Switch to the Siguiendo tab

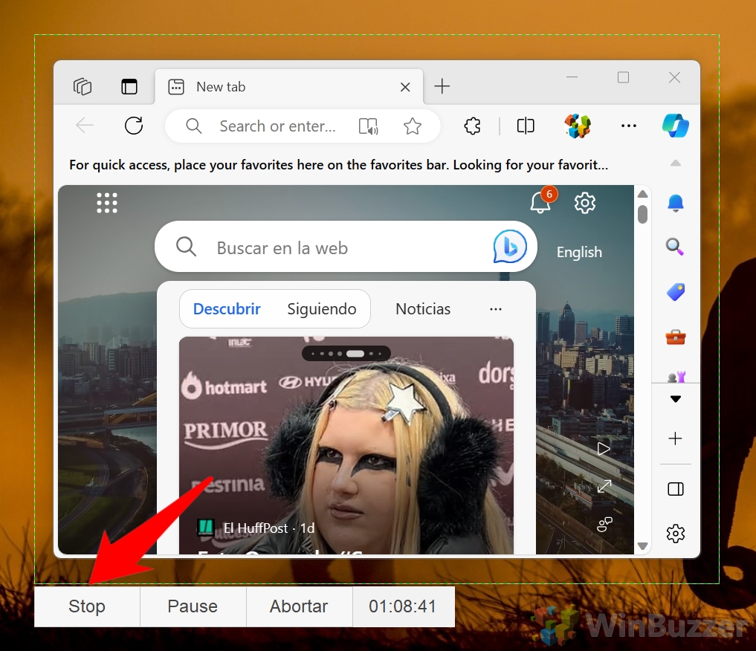point(322,309)
